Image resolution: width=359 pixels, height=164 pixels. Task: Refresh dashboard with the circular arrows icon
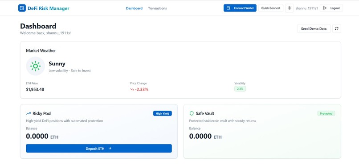(337, 29)
